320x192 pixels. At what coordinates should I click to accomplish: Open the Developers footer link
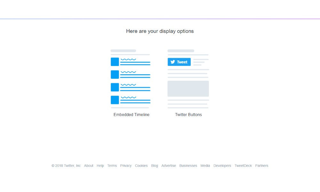click(222, 166)
